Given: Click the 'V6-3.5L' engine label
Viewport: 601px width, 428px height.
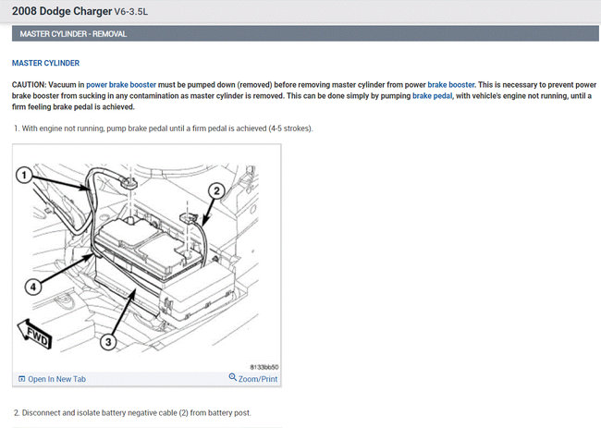Looking at the screenshot, I should pos(130,12).
